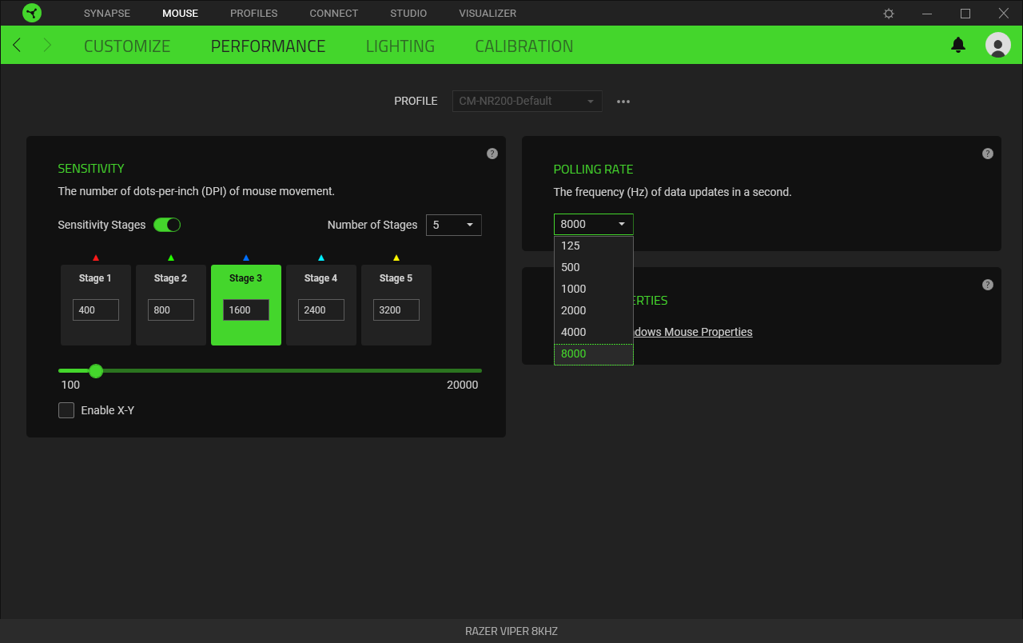Choose 1000 Hz polling rate
The height and width of the screenshot is (643, 1023).
pyautogui.click(x=594, y=289)
